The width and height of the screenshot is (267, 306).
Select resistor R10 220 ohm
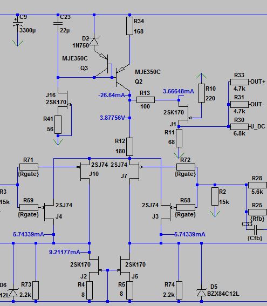pos(202,93)
